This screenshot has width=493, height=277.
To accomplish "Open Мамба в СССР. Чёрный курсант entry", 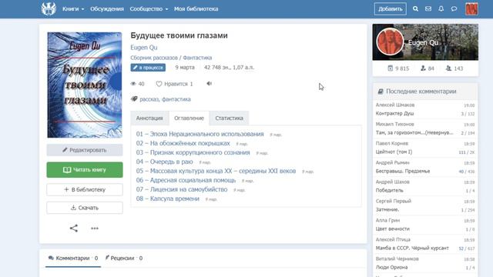I will (x=412, y=248).
